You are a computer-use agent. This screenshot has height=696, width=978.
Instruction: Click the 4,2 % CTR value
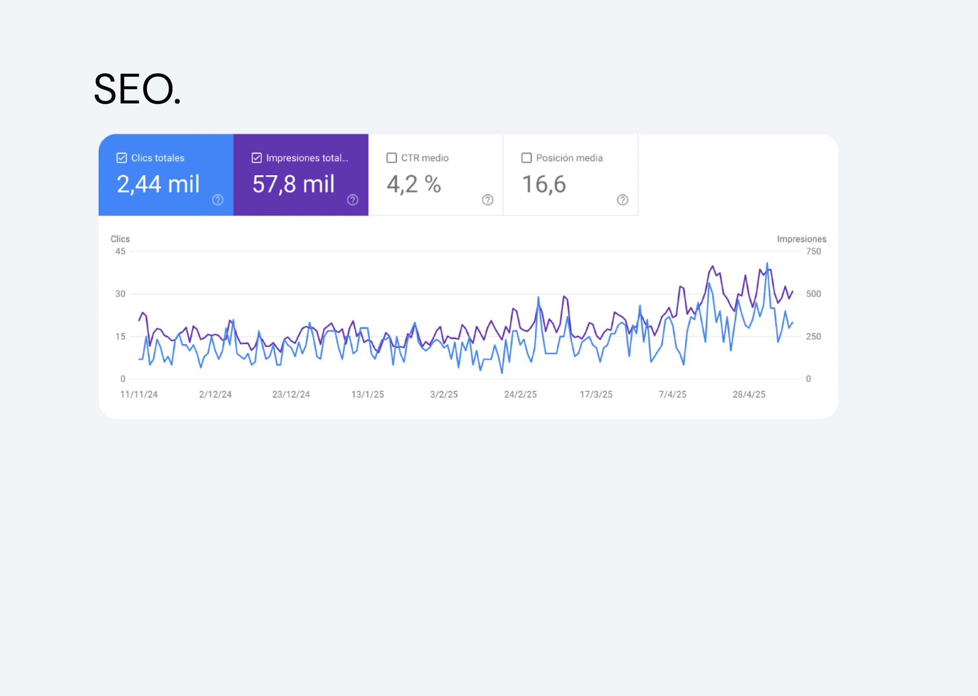414,184
